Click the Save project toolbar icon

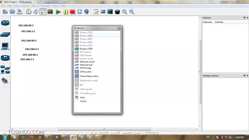point(19,12)
